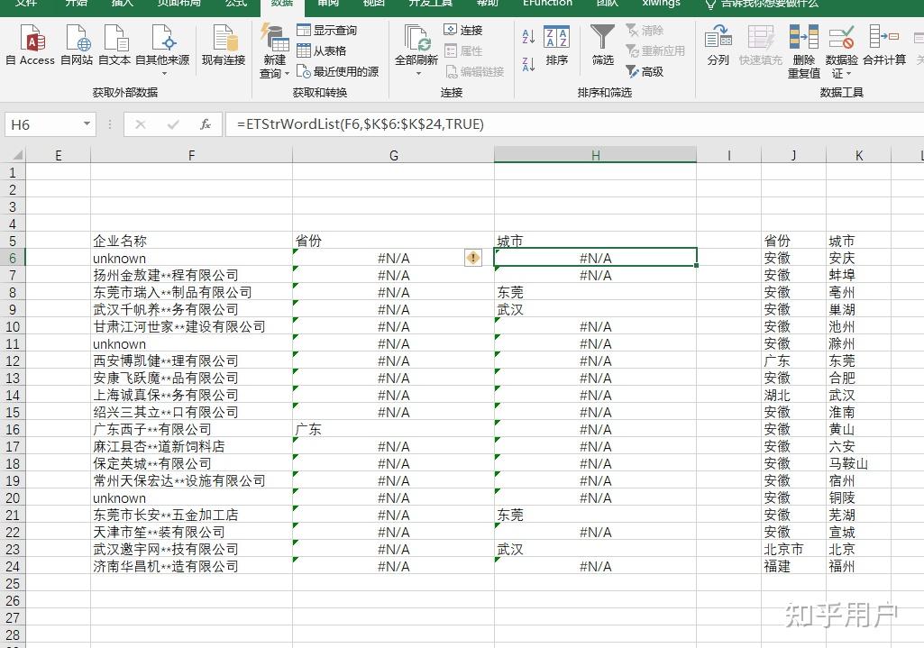Select 武汉 in row 9

coord(595,309)
